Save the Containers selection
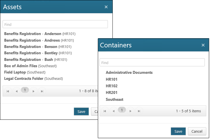Image resolution: width=210 pixels, height=139 pixels. pyautogui.click(x=178, y=131)
